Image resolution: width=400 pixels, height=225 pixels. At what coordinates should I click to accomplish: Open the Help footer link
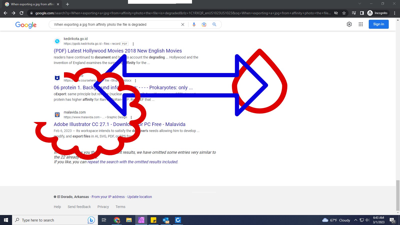[57, 207]
